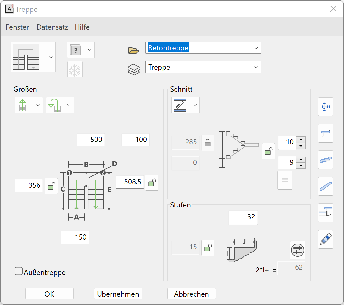Increase the step count value 10
The image size is (344, 305).
tap(301, 139)
